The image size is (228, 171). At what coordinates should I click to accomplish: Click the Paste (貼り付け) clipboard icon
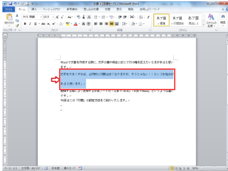tap(9, 17)
